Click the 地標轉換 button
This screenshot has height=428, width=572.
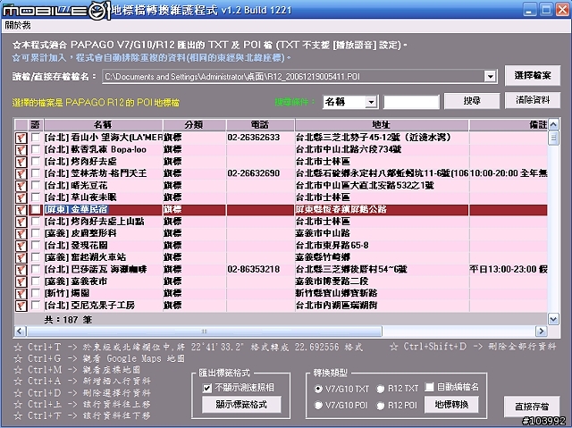(451, 405)
